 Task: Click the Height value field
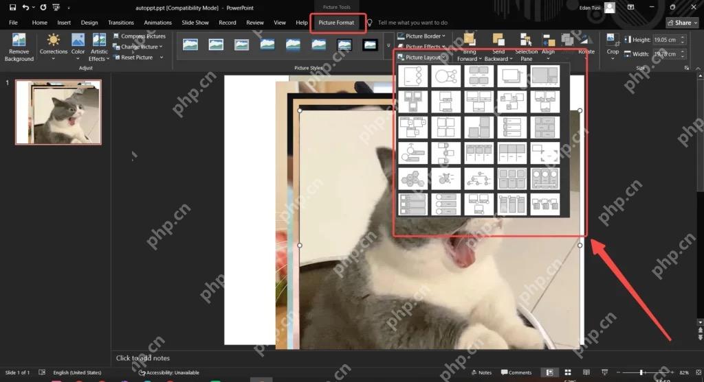click(665, 39)
